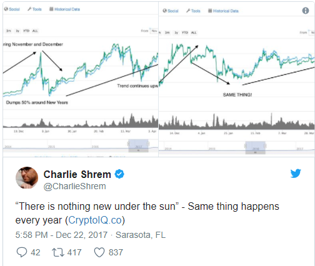Click the left chart's timeline range selector
The height and width of the screenshot is (266, 315).
pos(138,145)
